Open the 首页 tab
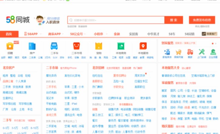Image resolution: width=220 pixels, height=134 pixels. click(9, 34)
